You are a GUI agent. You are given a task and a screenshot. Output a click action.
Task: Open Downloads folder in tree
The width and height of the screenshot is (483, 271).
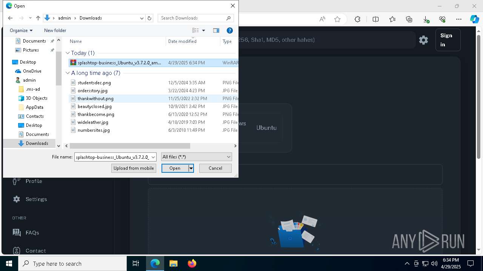pos(37,143)
